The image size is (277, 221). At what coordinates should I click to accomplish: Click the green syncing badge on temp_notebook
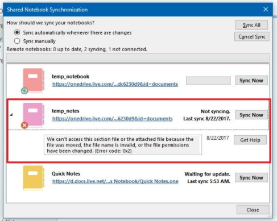(24, 91)
